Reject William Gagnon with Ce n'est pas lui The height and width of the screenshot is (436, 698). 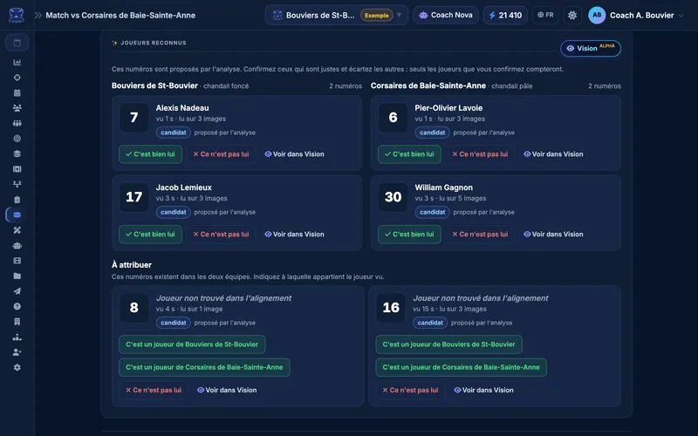click(x=480, y=234)
